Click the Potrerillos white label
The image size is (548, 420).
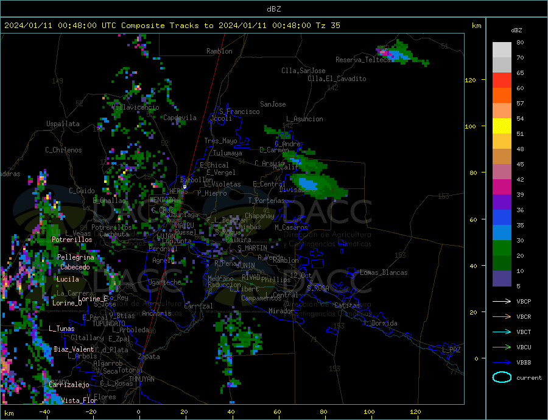click(x=72, y=240)
